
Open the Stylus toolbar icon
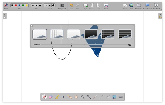tap(6, 6)
